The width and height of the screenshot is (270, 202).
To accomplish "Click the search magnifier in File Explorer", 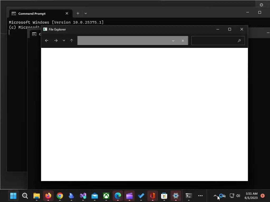I will pos(239,41).
